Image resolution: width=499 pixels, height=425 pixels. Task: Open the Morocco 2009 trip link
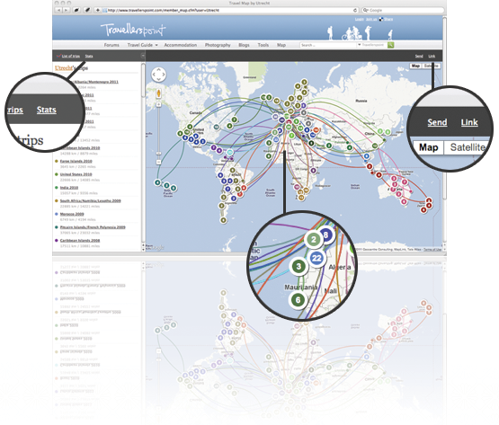pos(72,214)
